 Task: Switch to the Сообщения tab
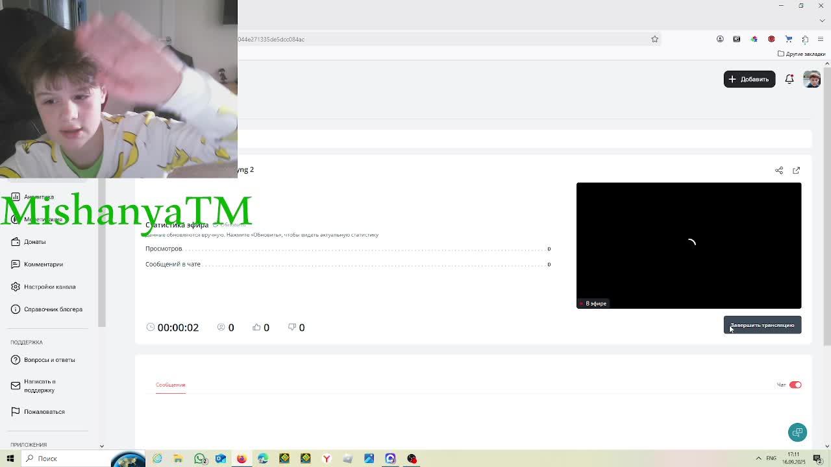(x=170, y=385)
